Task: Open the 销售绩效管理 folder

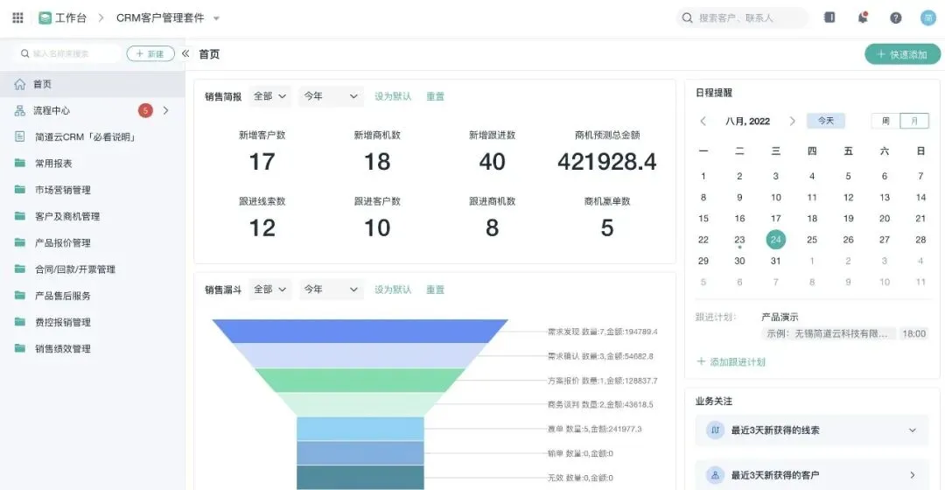Action: pos(92,349)
